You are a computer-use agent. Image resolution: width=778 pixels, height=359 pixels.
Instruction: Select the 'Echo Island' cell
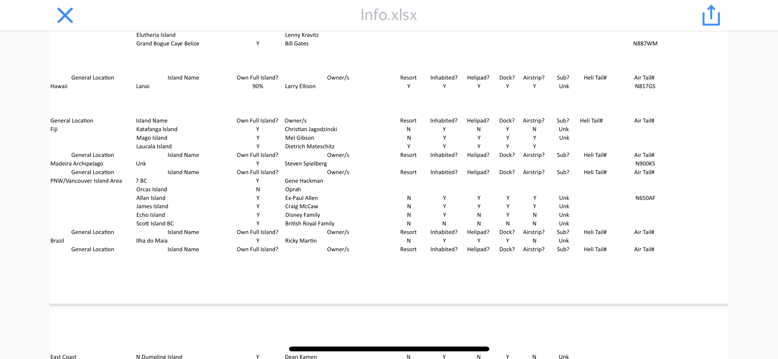point(151,215)
